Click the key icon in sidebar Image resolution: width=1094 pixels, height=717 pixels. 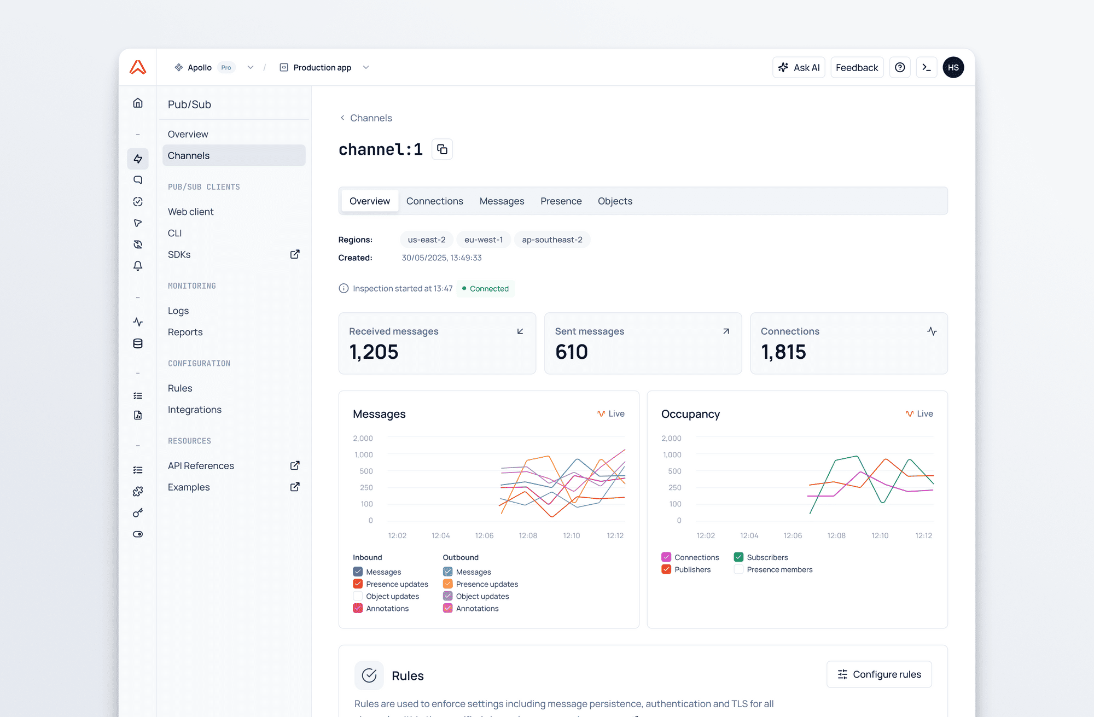pos(138,513)
